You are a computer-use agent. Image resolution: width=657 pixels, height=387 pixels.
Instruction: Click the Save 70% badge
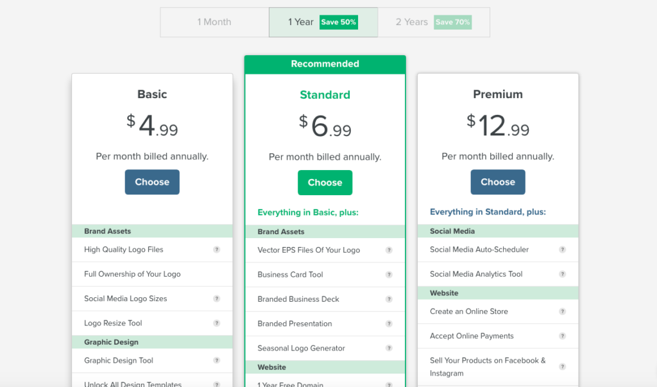click(453, 22)
